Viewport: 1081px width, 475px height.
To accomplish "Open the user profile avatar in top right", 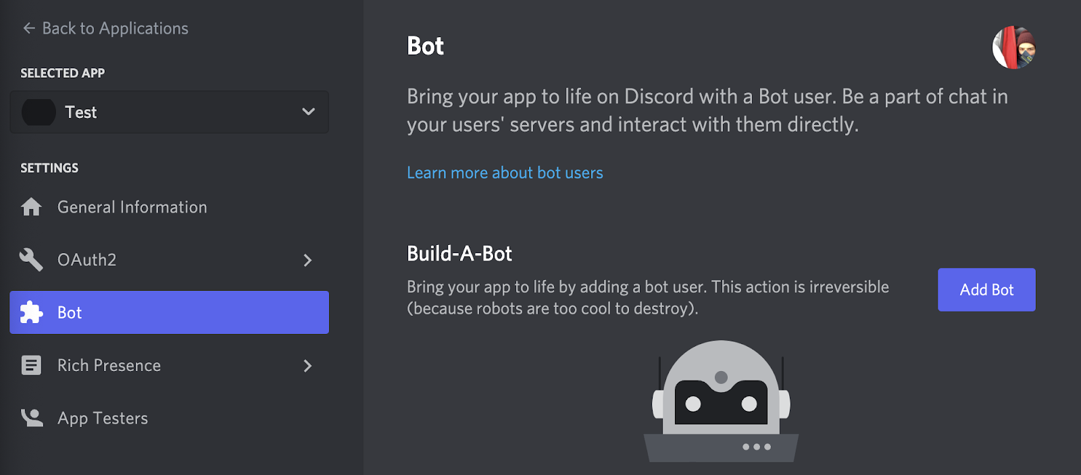I will coord(1013,47).
